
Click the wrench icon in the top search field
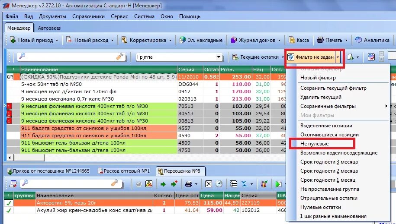click(120, 57)
